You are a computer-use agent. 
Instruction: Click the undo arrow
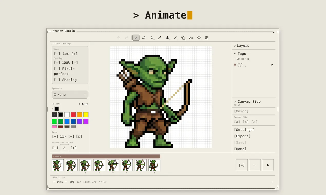tap(119, 38)
